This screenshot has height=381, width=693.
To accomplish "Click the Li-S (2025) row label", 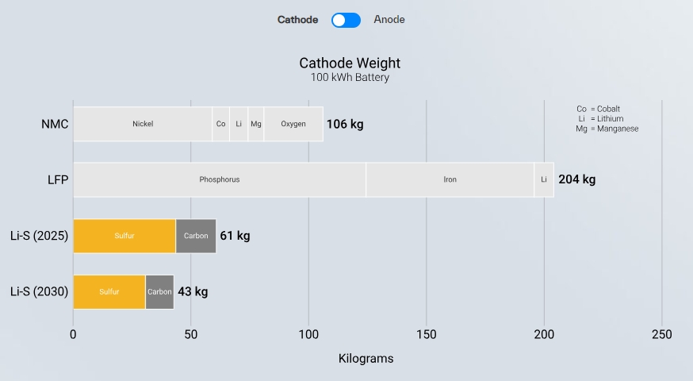I will point(39,236).
